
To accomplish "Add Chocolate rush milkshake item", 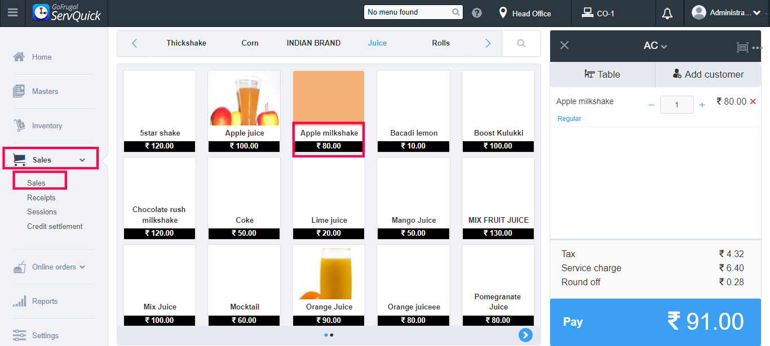I will 160,198.
